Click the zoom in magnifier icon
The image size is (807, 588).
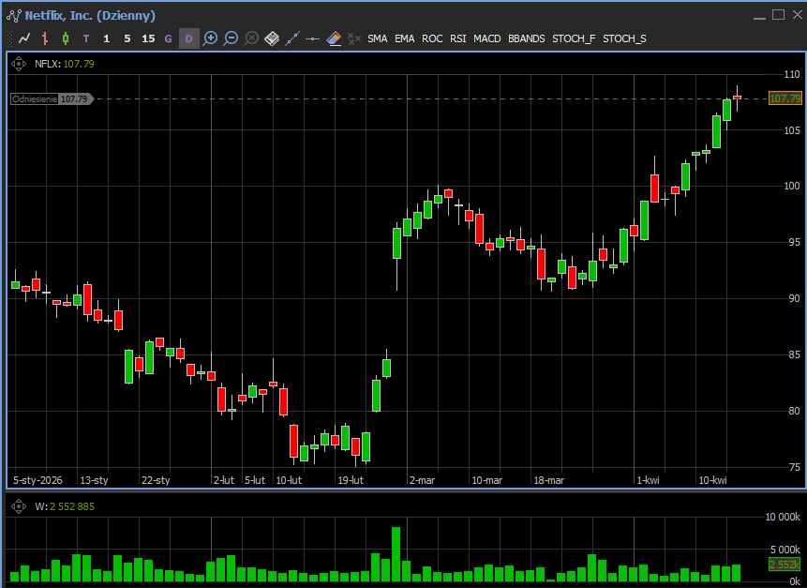pos(210,38)
